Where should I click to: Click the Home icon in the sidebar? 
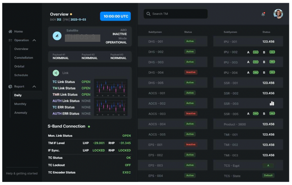point(10,32)
